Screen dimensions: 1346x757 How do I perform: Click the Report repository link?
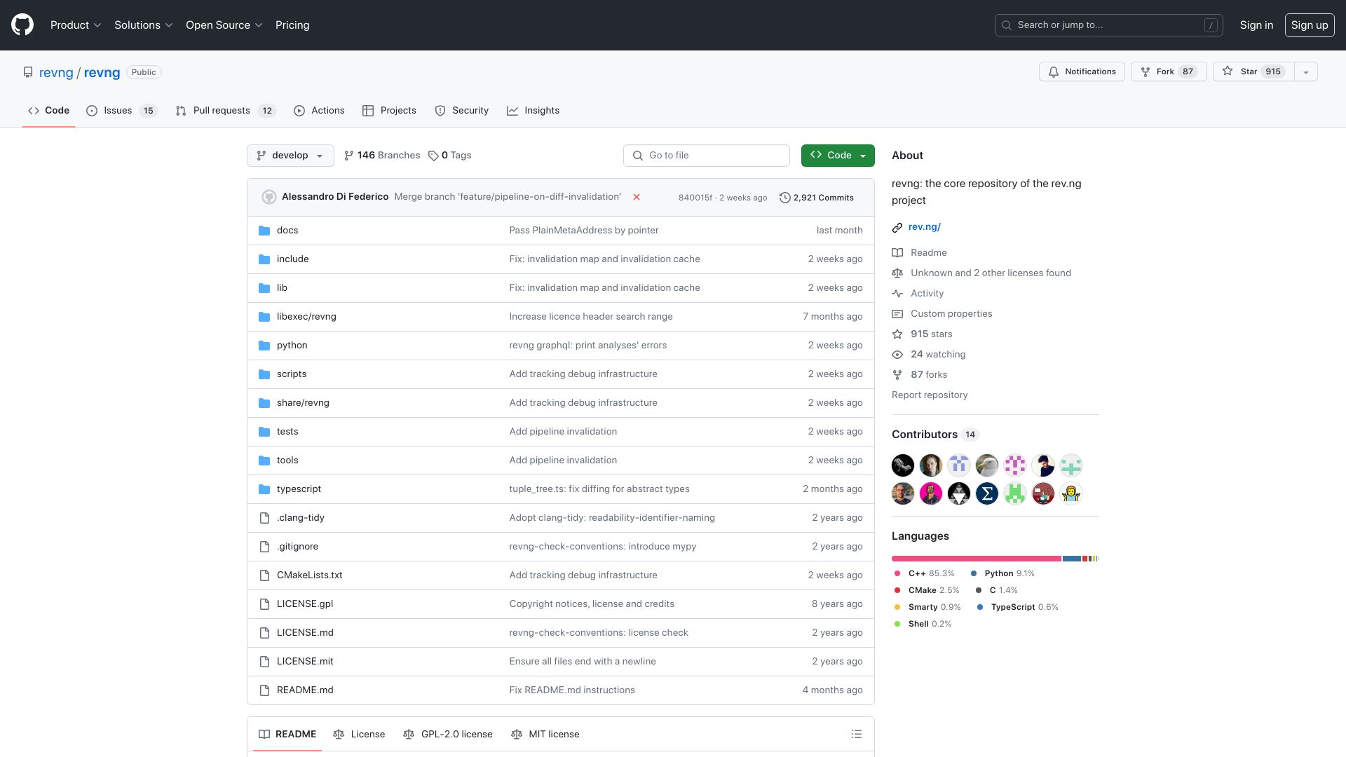(x=930, y=395)
